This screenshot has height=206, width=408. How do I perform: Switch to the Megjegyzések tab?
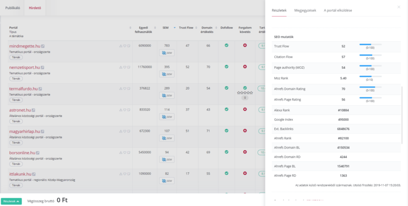tap(305, 10)
